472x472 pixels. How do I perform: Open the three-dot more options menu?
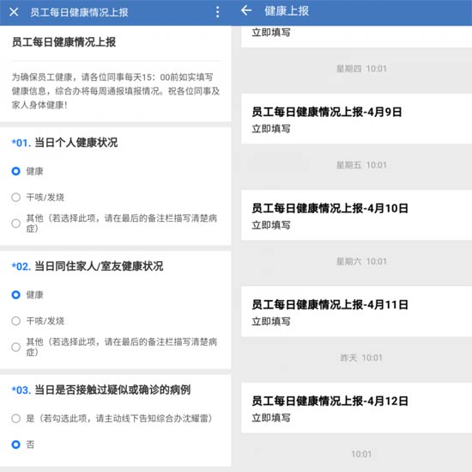point(218,12)
